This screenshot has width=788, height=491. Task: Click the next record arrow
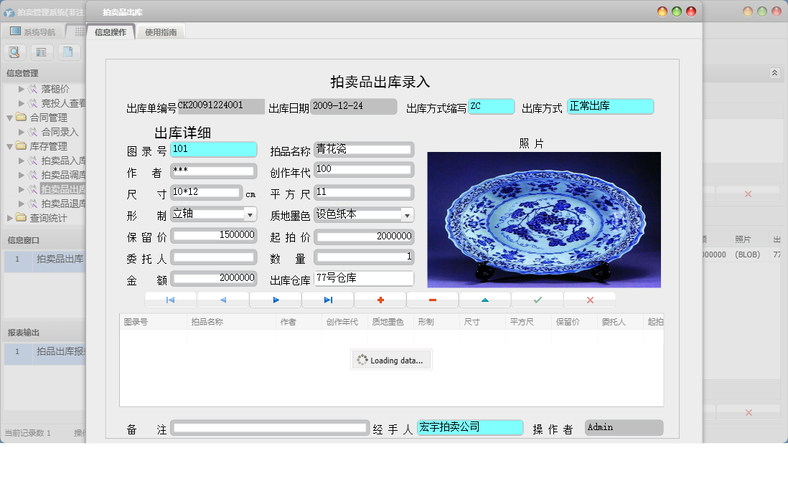[x=276, y=300]
